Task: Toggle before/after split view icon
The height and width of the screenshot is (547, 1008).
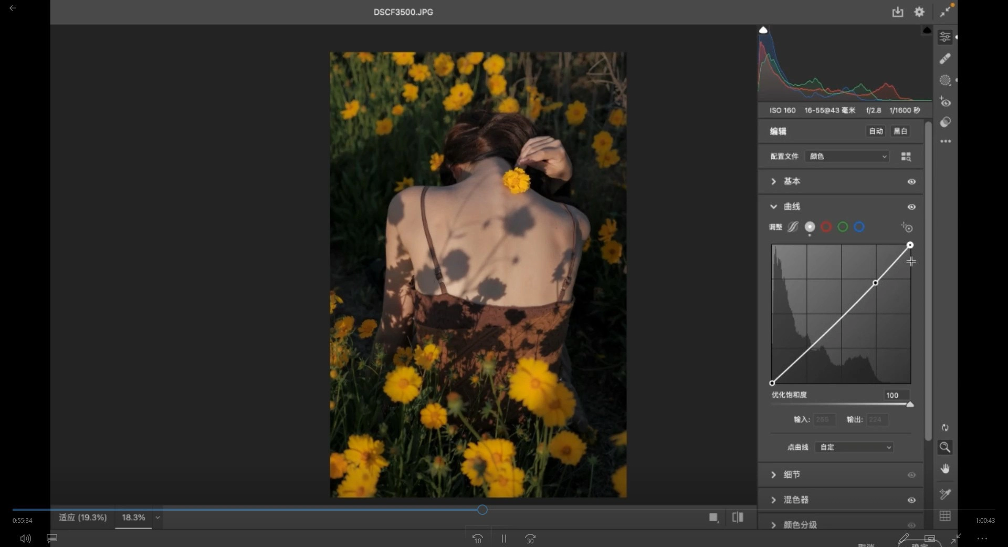Action: [738, 518]
